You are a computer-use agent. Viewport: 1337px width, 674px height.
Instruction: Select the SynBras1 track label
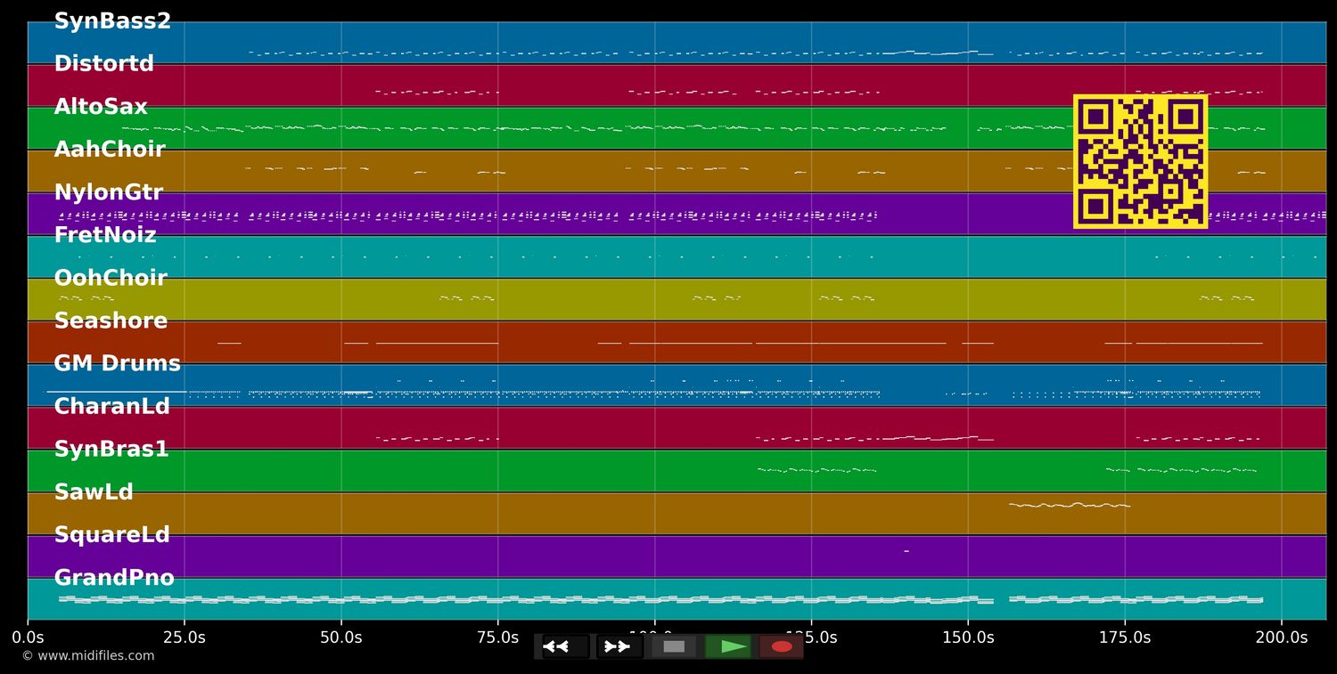pos(111,450)
